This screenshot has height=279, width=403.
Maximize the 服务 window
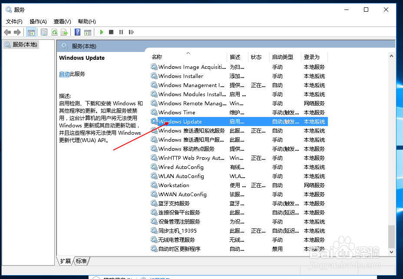tap(366, 10)
